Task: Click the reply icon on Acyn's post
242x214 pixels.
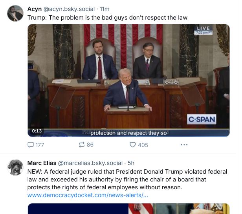Action: [x=31, y=145]
